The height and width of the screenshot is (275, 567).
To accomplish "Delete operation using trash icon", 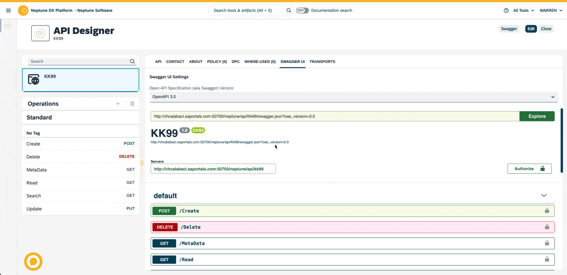I will point(132,104).
